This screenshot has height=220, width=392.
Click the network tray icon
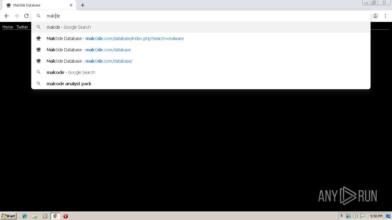(348, 216)
